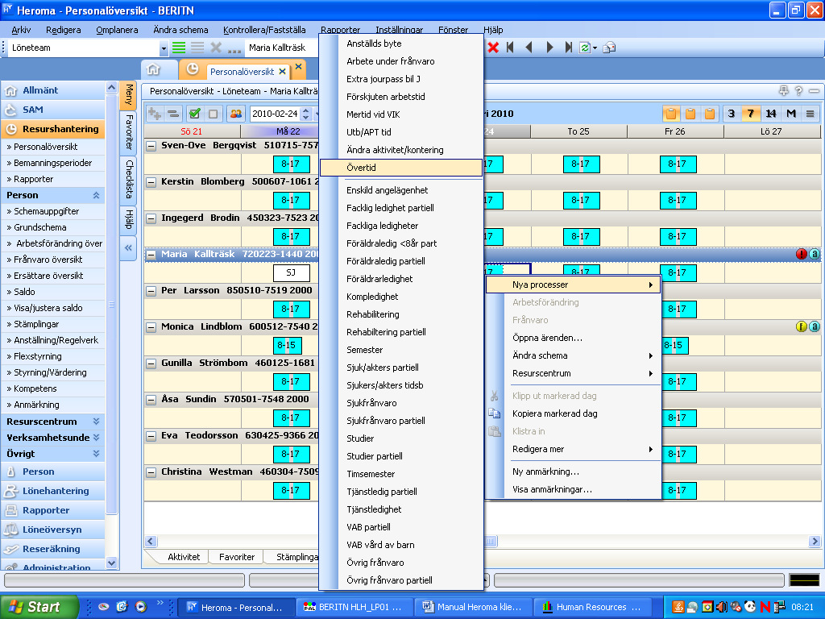Collapse Christina Westman row
Viewport: 825px width, 619px height.
151,472
